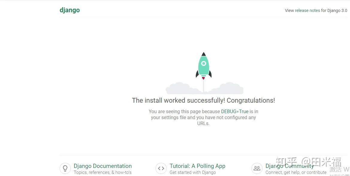Click 'Get started with Django' text
350x176 pixels.
tap(193, 172)
